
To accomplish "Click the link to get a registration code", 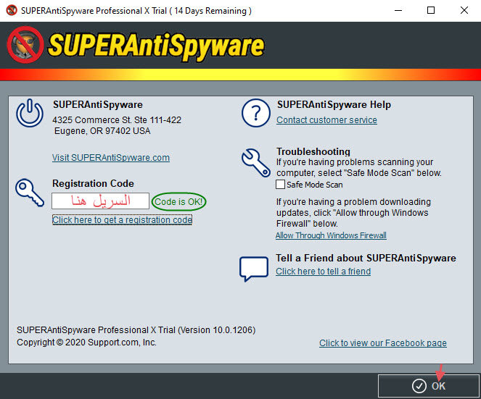I will coord(122,220).
